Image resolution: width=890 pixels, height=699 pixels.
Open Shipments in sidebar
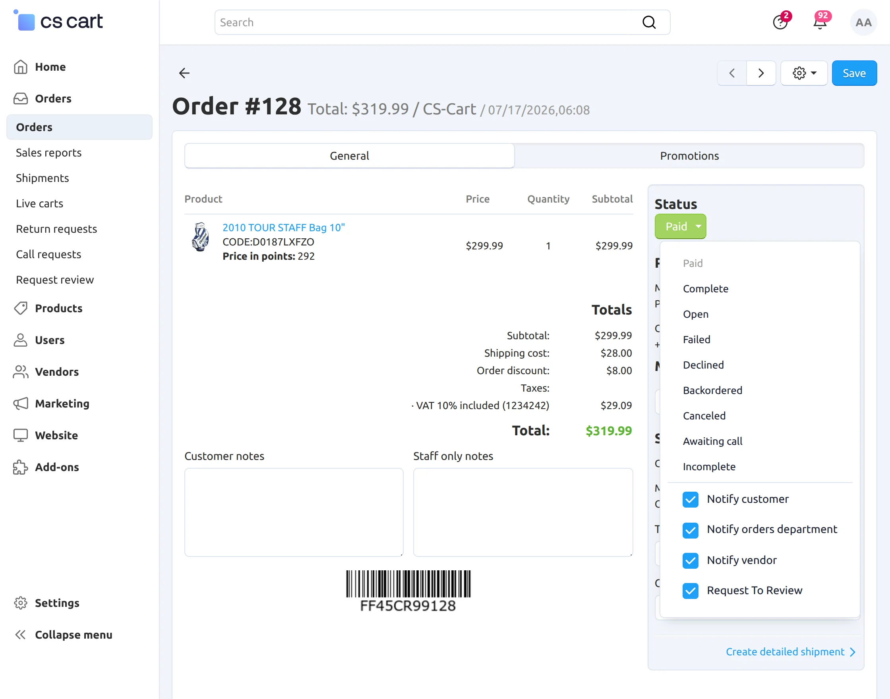tap(42, 178)
